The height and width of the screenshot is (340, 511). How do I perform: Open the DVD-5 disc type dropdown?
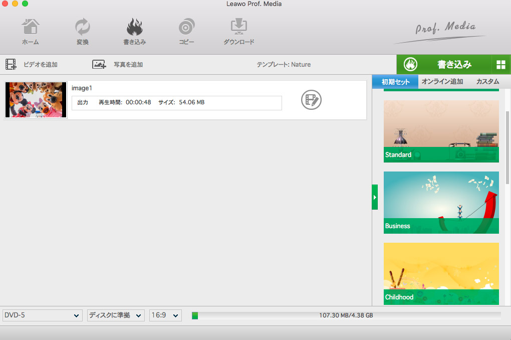click(42, 315)
